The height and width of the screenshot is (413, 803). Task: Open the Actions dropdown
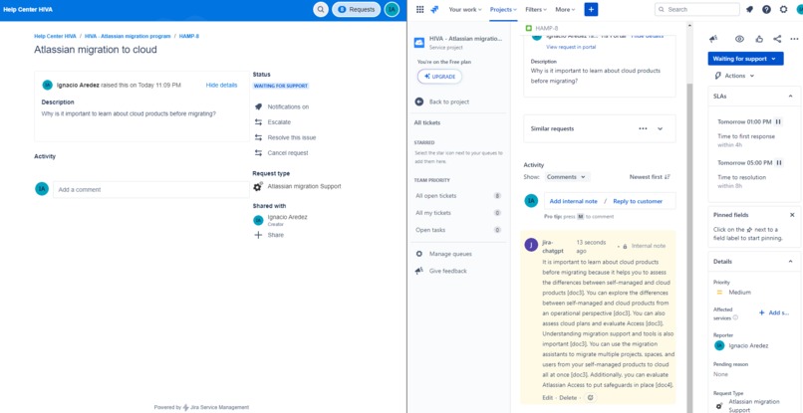(x=735, y=76)
